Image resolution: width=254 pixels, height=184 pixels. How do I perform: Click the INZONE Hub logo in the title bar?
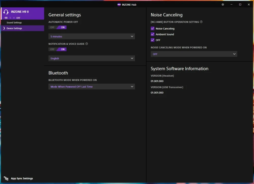point(119,5)
